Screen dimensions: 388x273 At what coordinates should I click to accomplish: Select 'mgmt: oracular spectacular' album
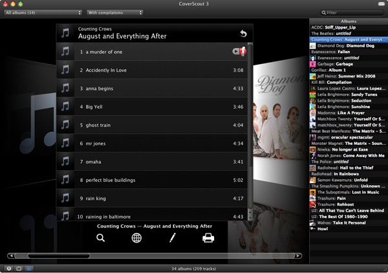[x=349, y=137]
